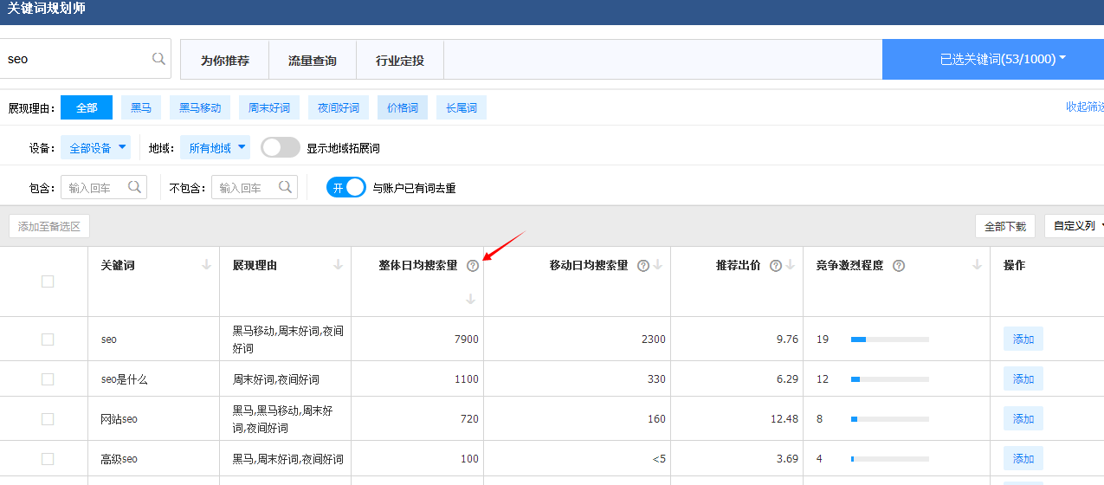The width and height of the screenshot is (1104, 485).
Task: Click the 不包含 filter input field
Action: 246,187
